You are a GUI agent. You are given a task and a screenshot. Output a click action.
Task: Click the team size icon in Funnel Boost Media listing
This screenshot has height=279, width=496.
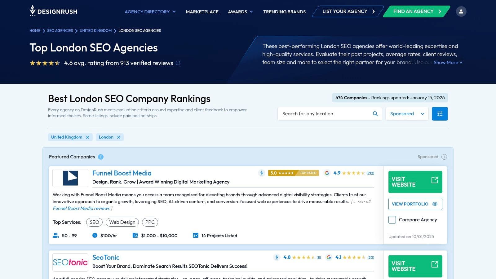click(55, 235)
